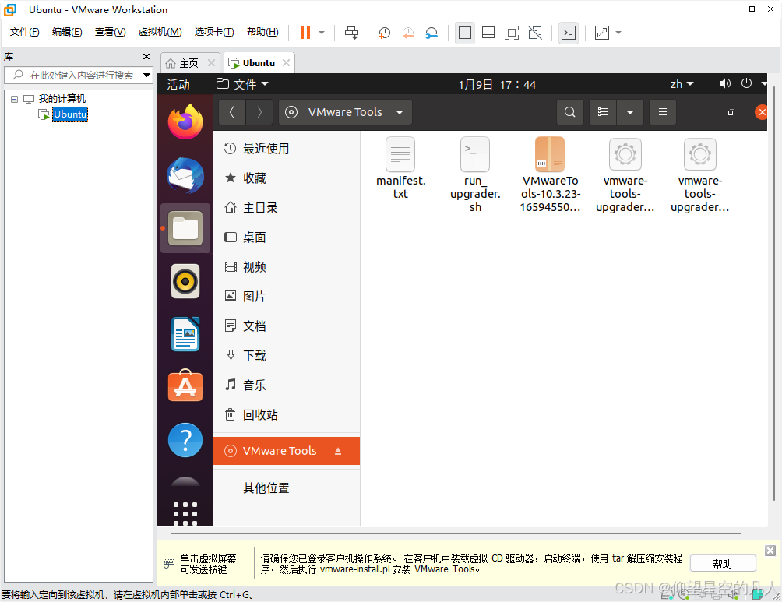The width and height of the screenshot is (782, 602).
Task: Click 活动 in the Ubuntu top bar
Action: [x=178, y=85]
